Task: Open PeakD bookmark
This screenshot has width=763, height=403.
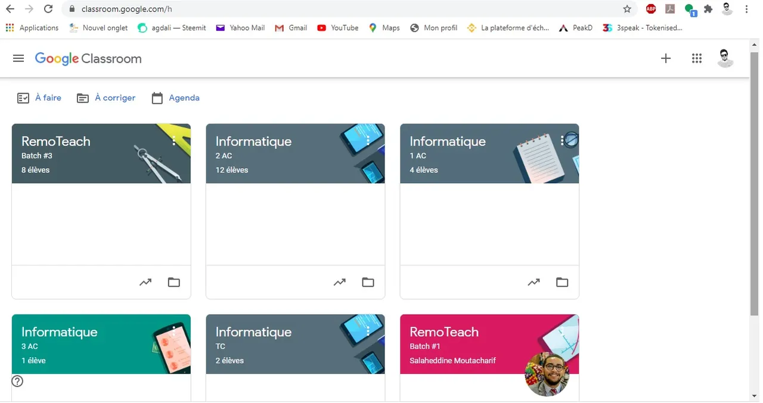Action: coord(576,27)
